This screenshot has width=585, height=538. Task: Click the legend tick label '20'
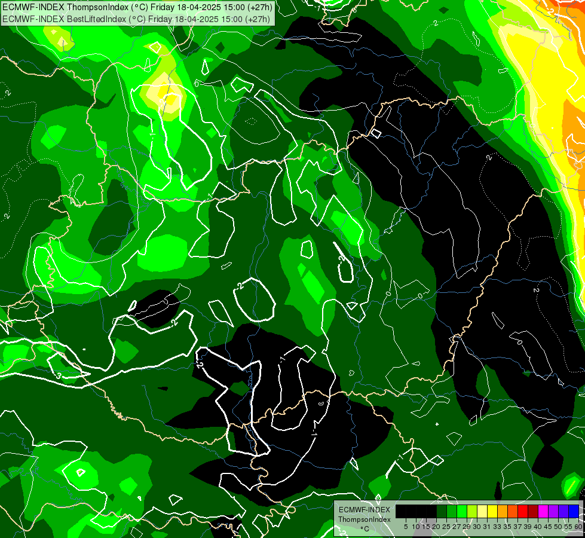pos(436,527)
